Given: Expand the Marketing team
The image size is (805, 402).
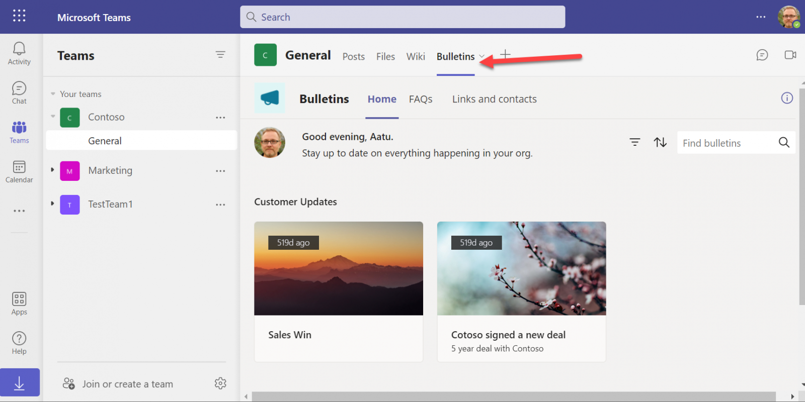Looking at the screenshot, I should 52,170.
